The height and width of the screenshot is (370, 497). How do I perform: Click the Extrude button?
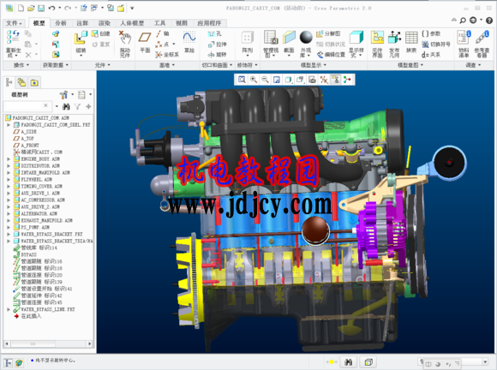(x=217, y=45)
